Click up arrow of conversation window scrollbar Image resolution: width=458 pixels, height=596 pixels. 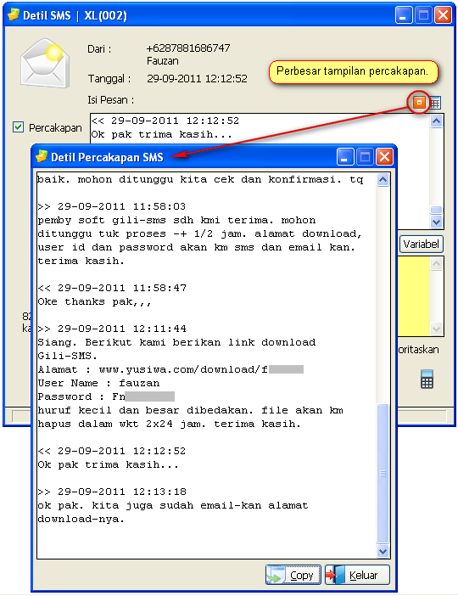383,180
